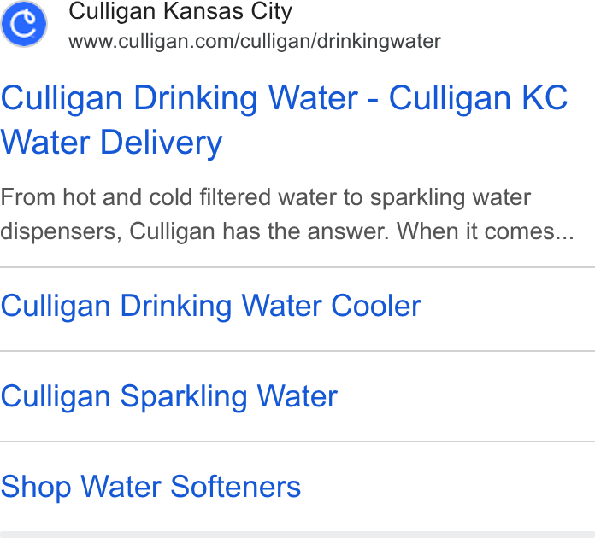Open the Culligan Sparkling Water sitelink

(x=169, y=397)
